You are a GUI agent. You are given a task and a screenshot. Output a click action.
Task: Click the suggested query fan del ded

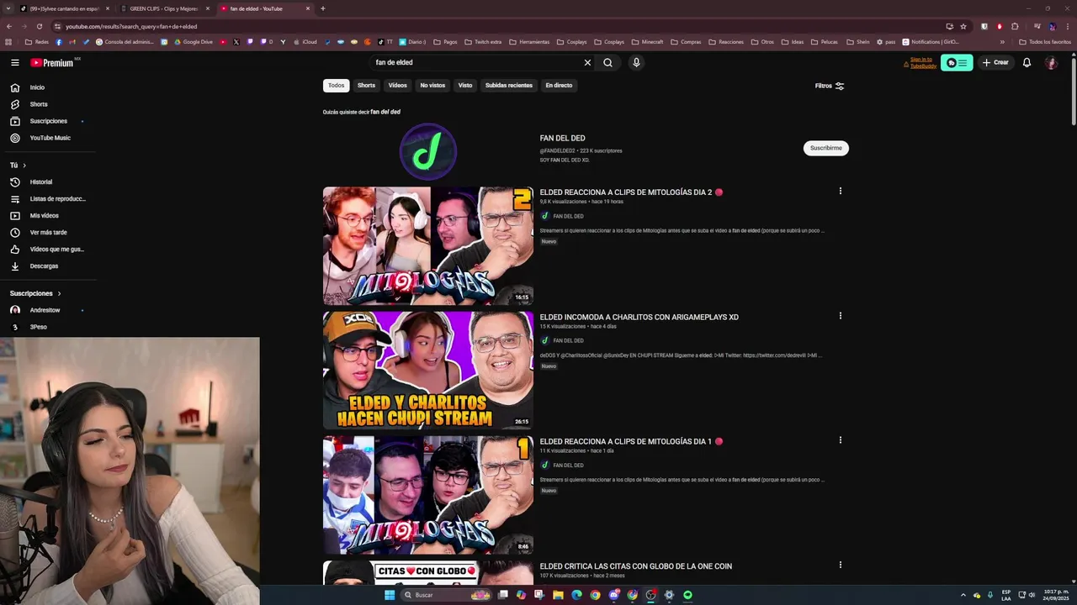385,112
